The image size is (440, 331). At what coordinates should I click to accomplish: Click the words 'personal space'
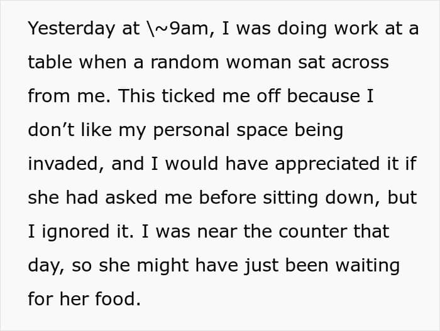coord(221,131)
